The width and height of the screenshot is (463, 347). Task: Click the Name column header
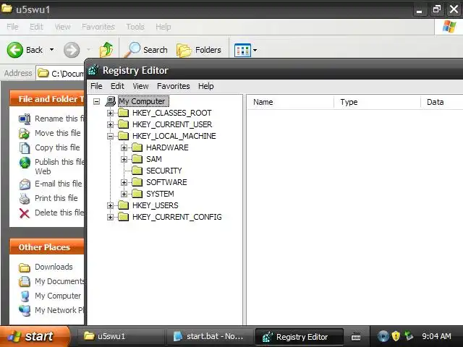click(290, 102)
